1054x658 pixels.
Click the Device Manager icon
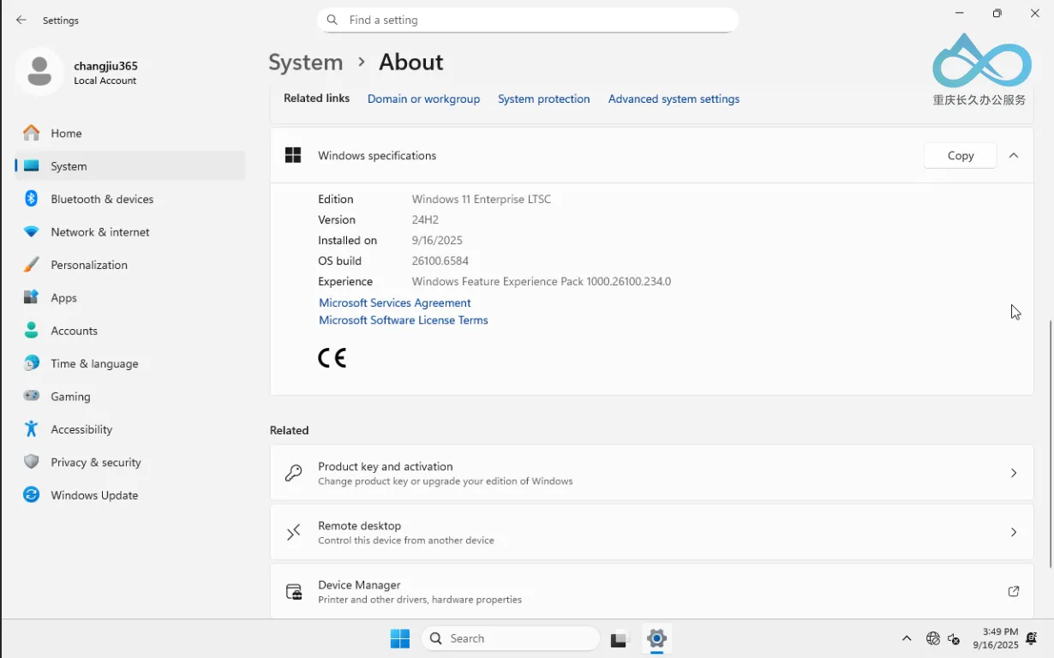294,591
